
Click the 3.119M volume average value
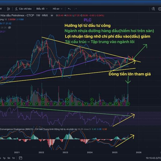point(20,20)
